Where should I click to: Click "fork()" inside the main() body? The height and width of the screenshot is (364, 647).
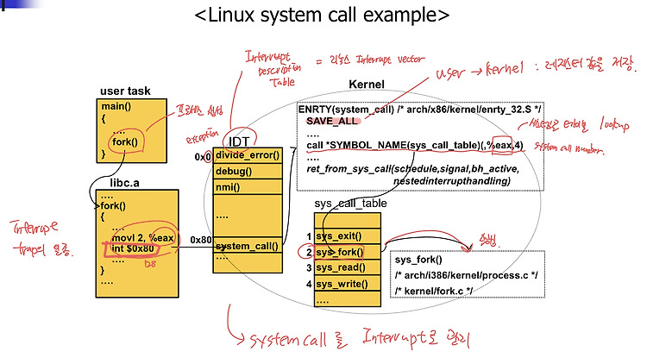point(125,142)
